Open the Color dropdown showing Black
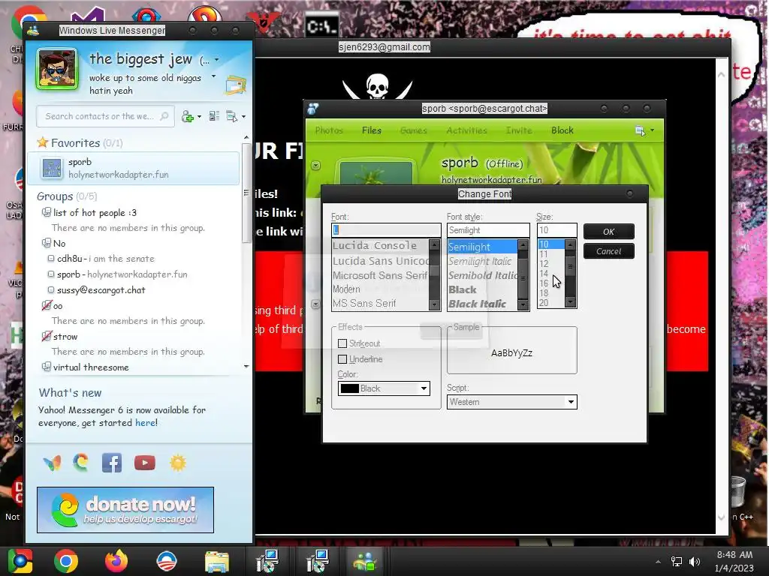This screenshot has width=769, height=576. pos(384,388)
